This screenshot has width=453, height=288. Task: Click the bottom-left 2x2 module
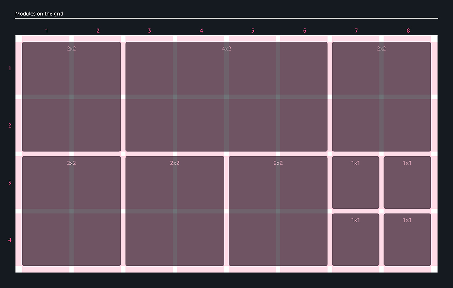click(x=71, y=211)
